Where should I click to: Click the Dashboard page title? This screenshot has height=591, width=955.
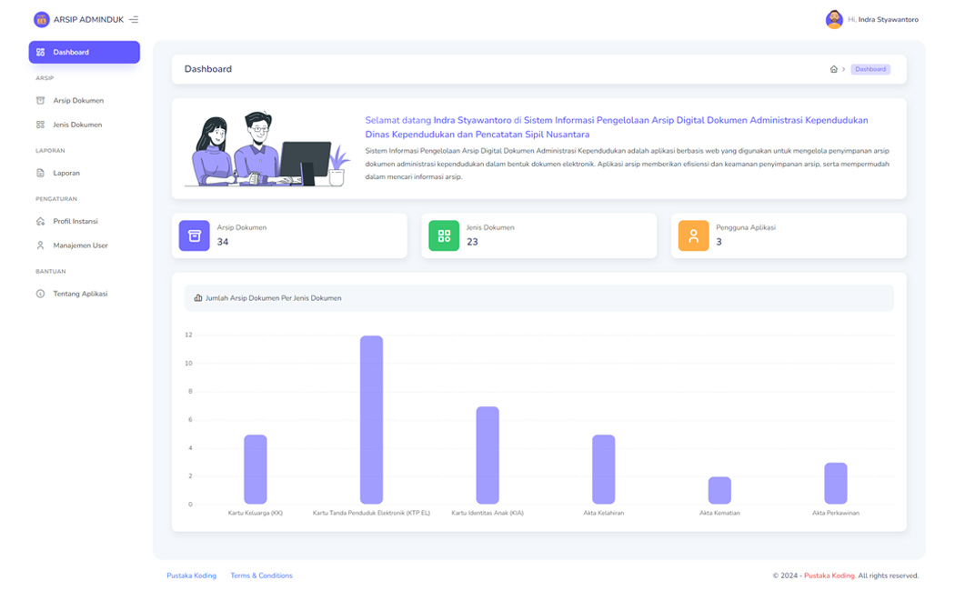208,69
